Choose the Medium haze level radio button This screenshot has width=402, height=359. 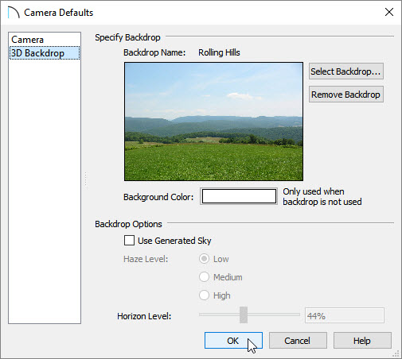tap(204, 277)
